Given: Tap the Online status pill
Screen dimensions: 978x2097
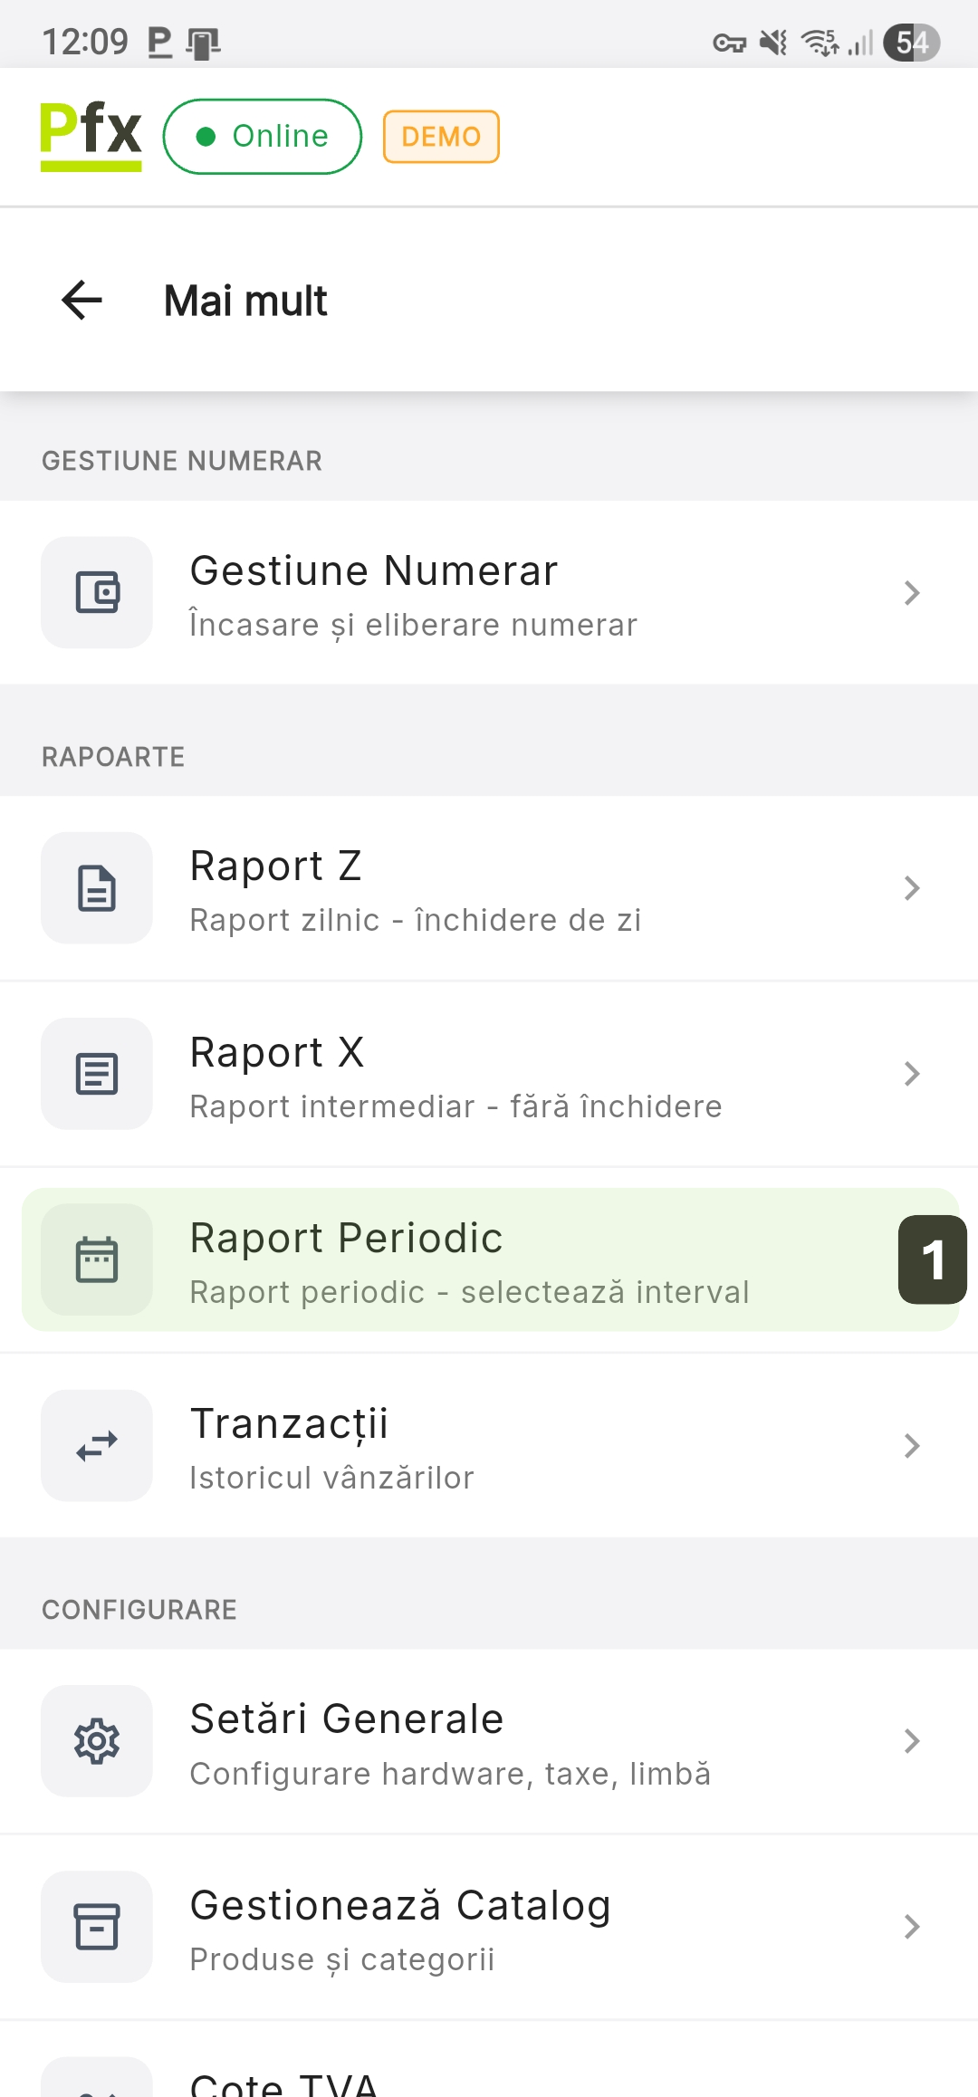Looking at the screenshot, I should tap(263, 137).
